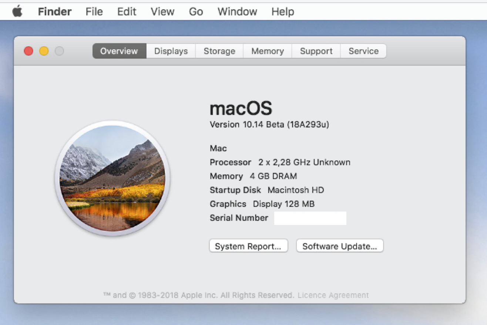
Task: Click the System Report button
Action: click(248, 246)
